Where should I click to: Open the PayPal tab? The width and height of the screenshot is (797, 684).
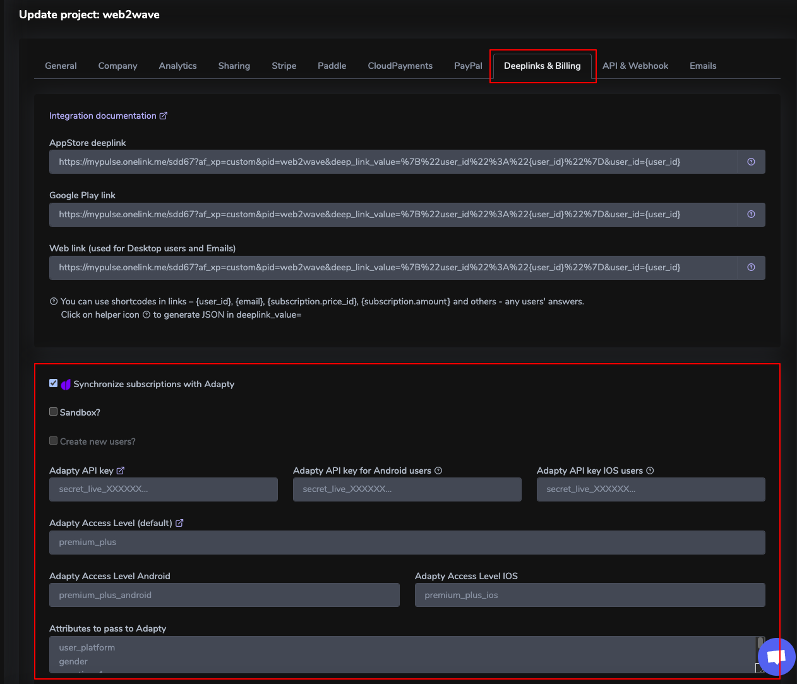point(468,66)
